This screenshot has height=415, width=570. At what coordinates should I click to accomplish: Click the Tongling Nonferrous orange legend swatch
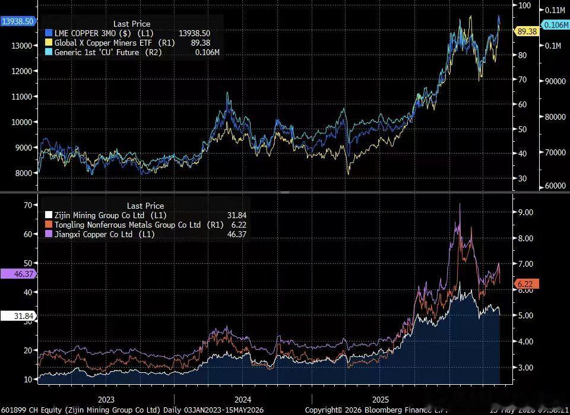tap(48, 225)
